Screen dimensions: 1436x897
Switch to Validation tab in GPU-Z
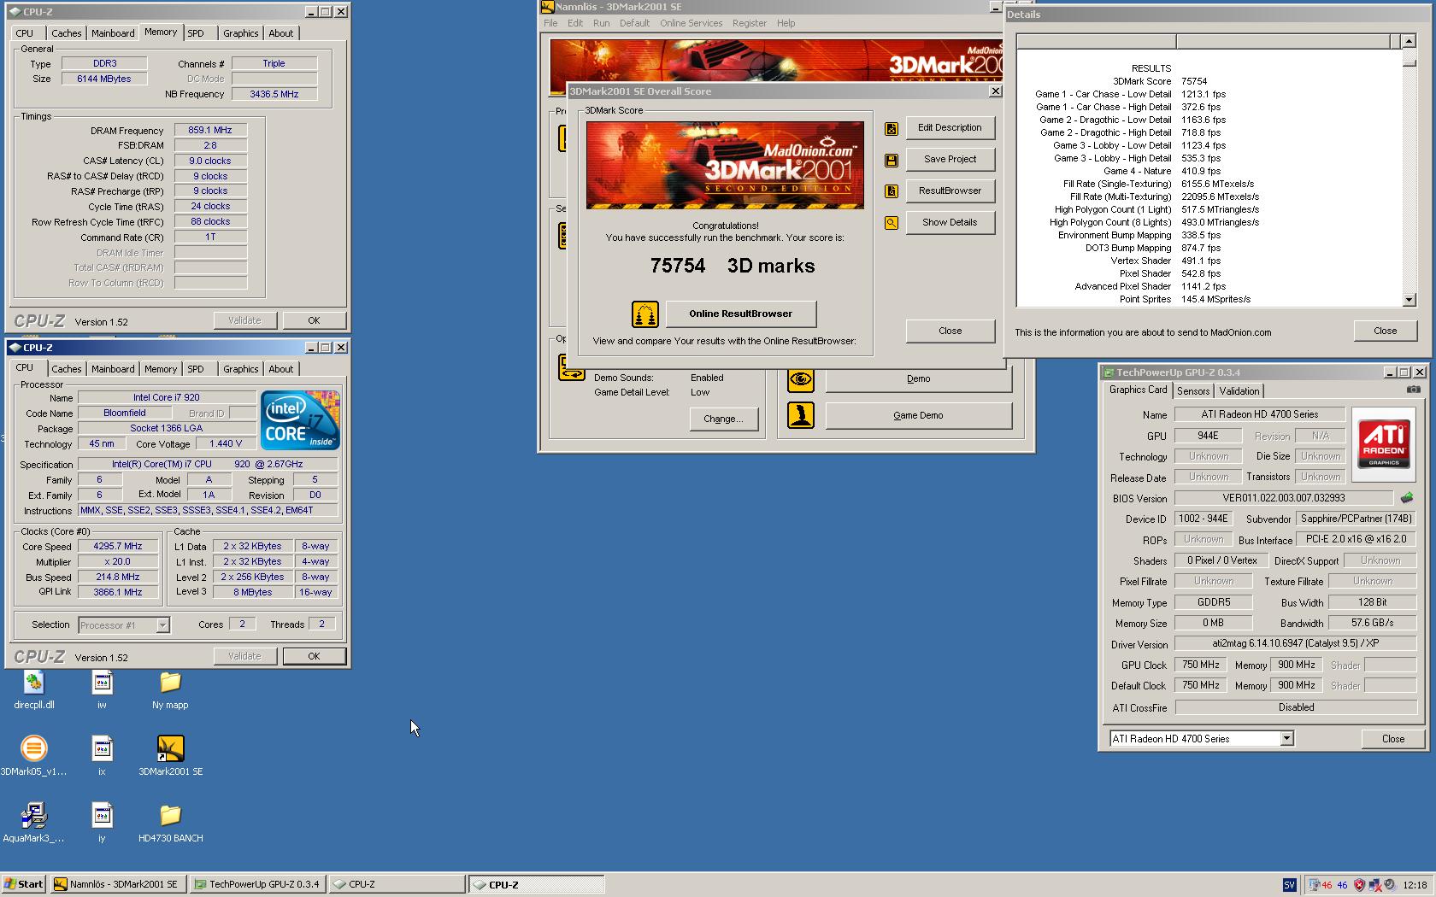tap(1239, 391)
